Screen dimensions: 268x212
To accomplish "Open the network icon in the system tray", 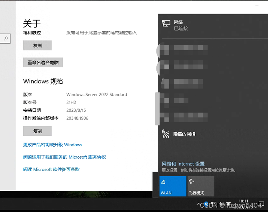I will tap(214, 204).
